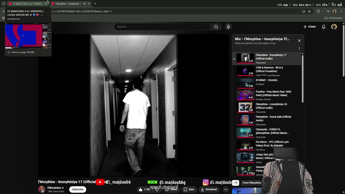Download the video
Image resolution: width=345 pixels, height=194 pixels.
click(209, 189)
